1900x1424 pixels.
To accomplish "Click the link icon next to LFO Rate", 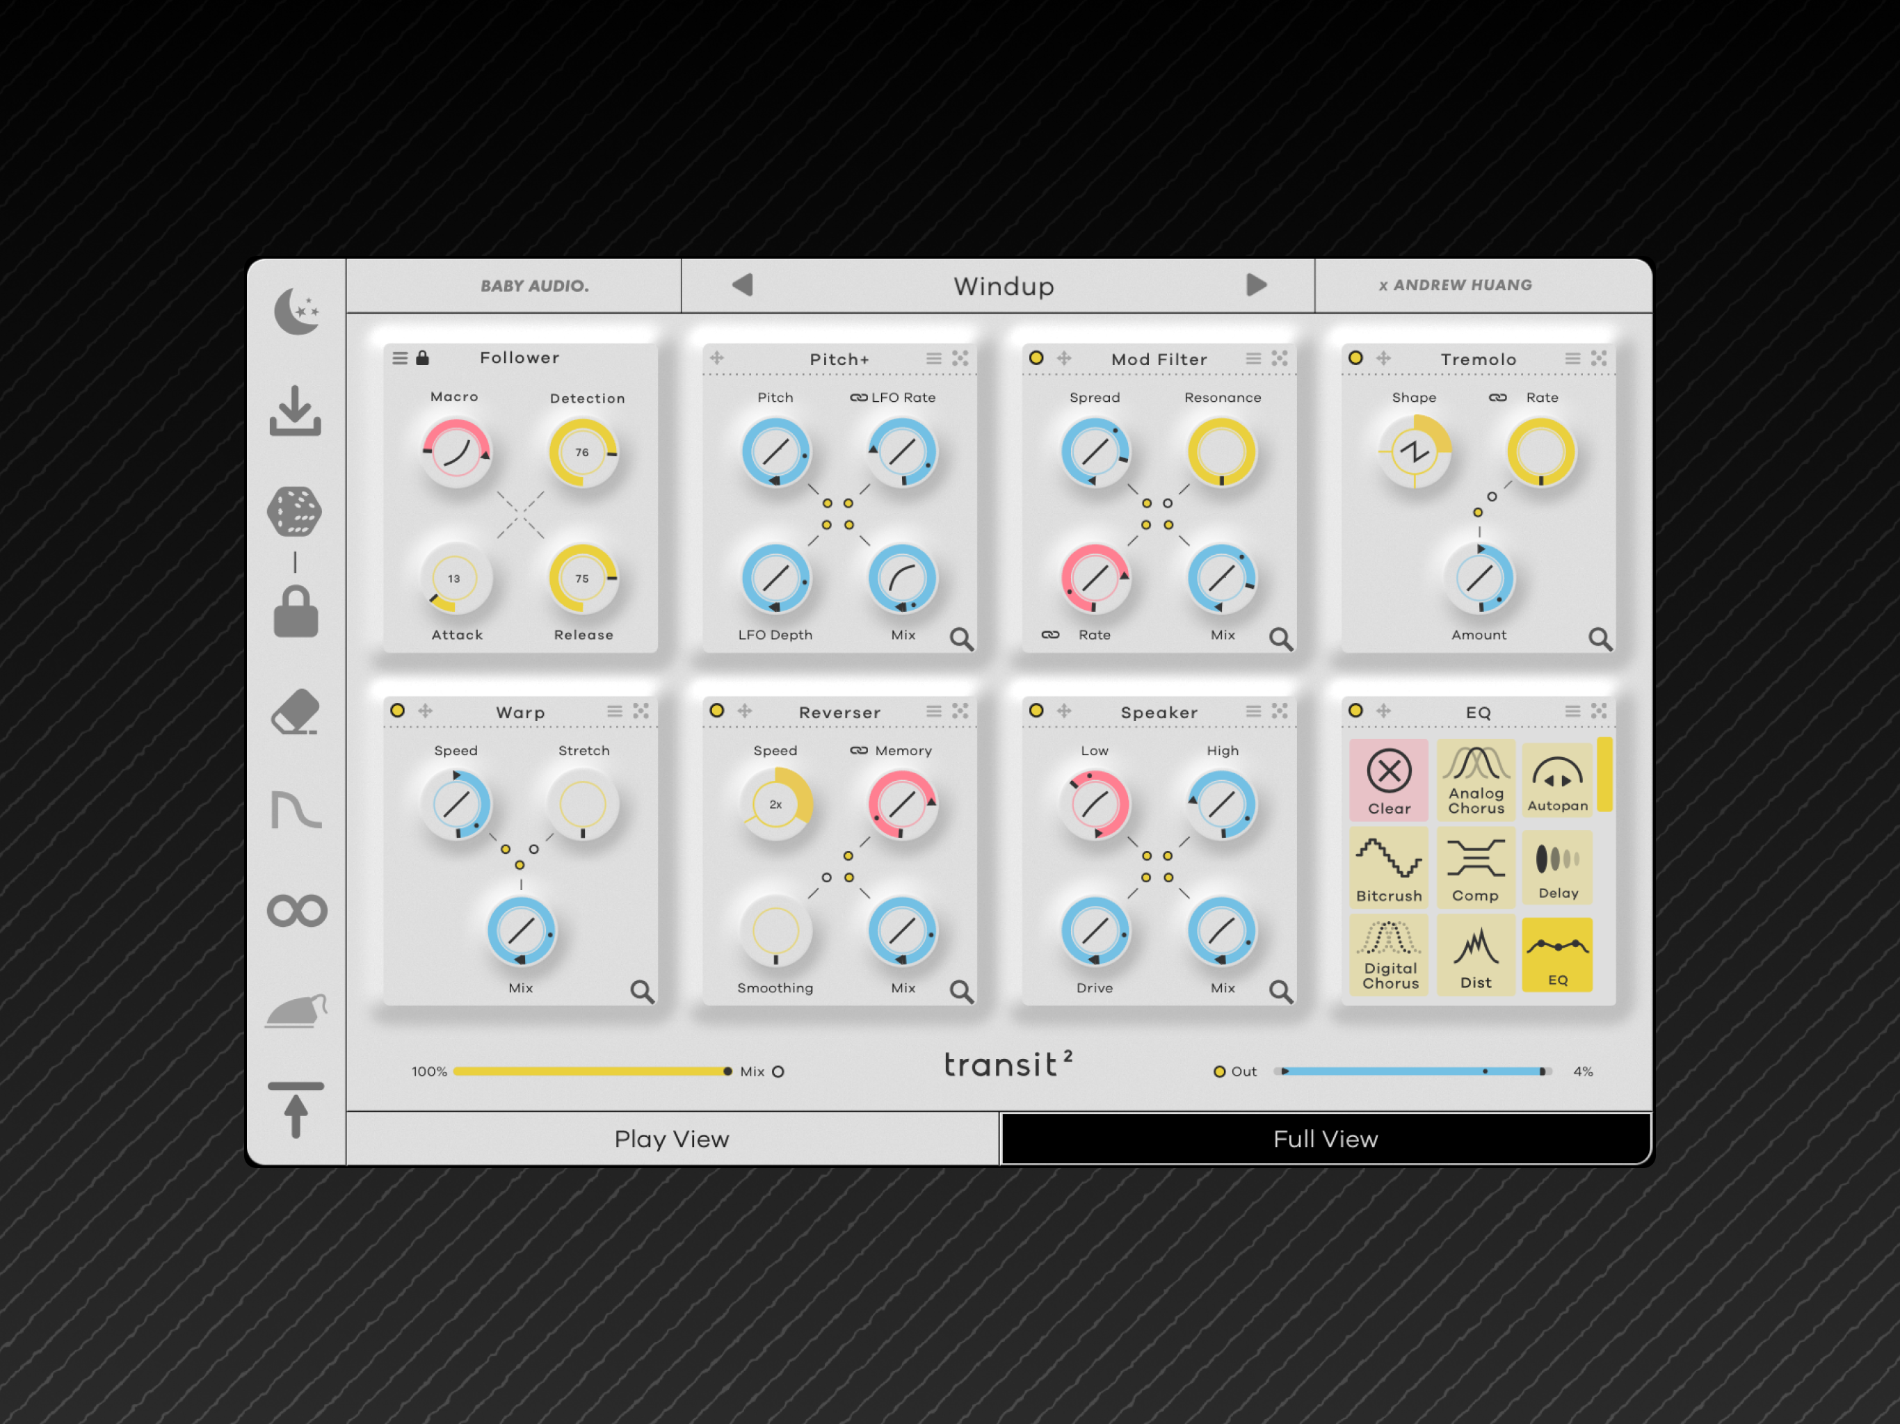I will [x=859, y=398].
